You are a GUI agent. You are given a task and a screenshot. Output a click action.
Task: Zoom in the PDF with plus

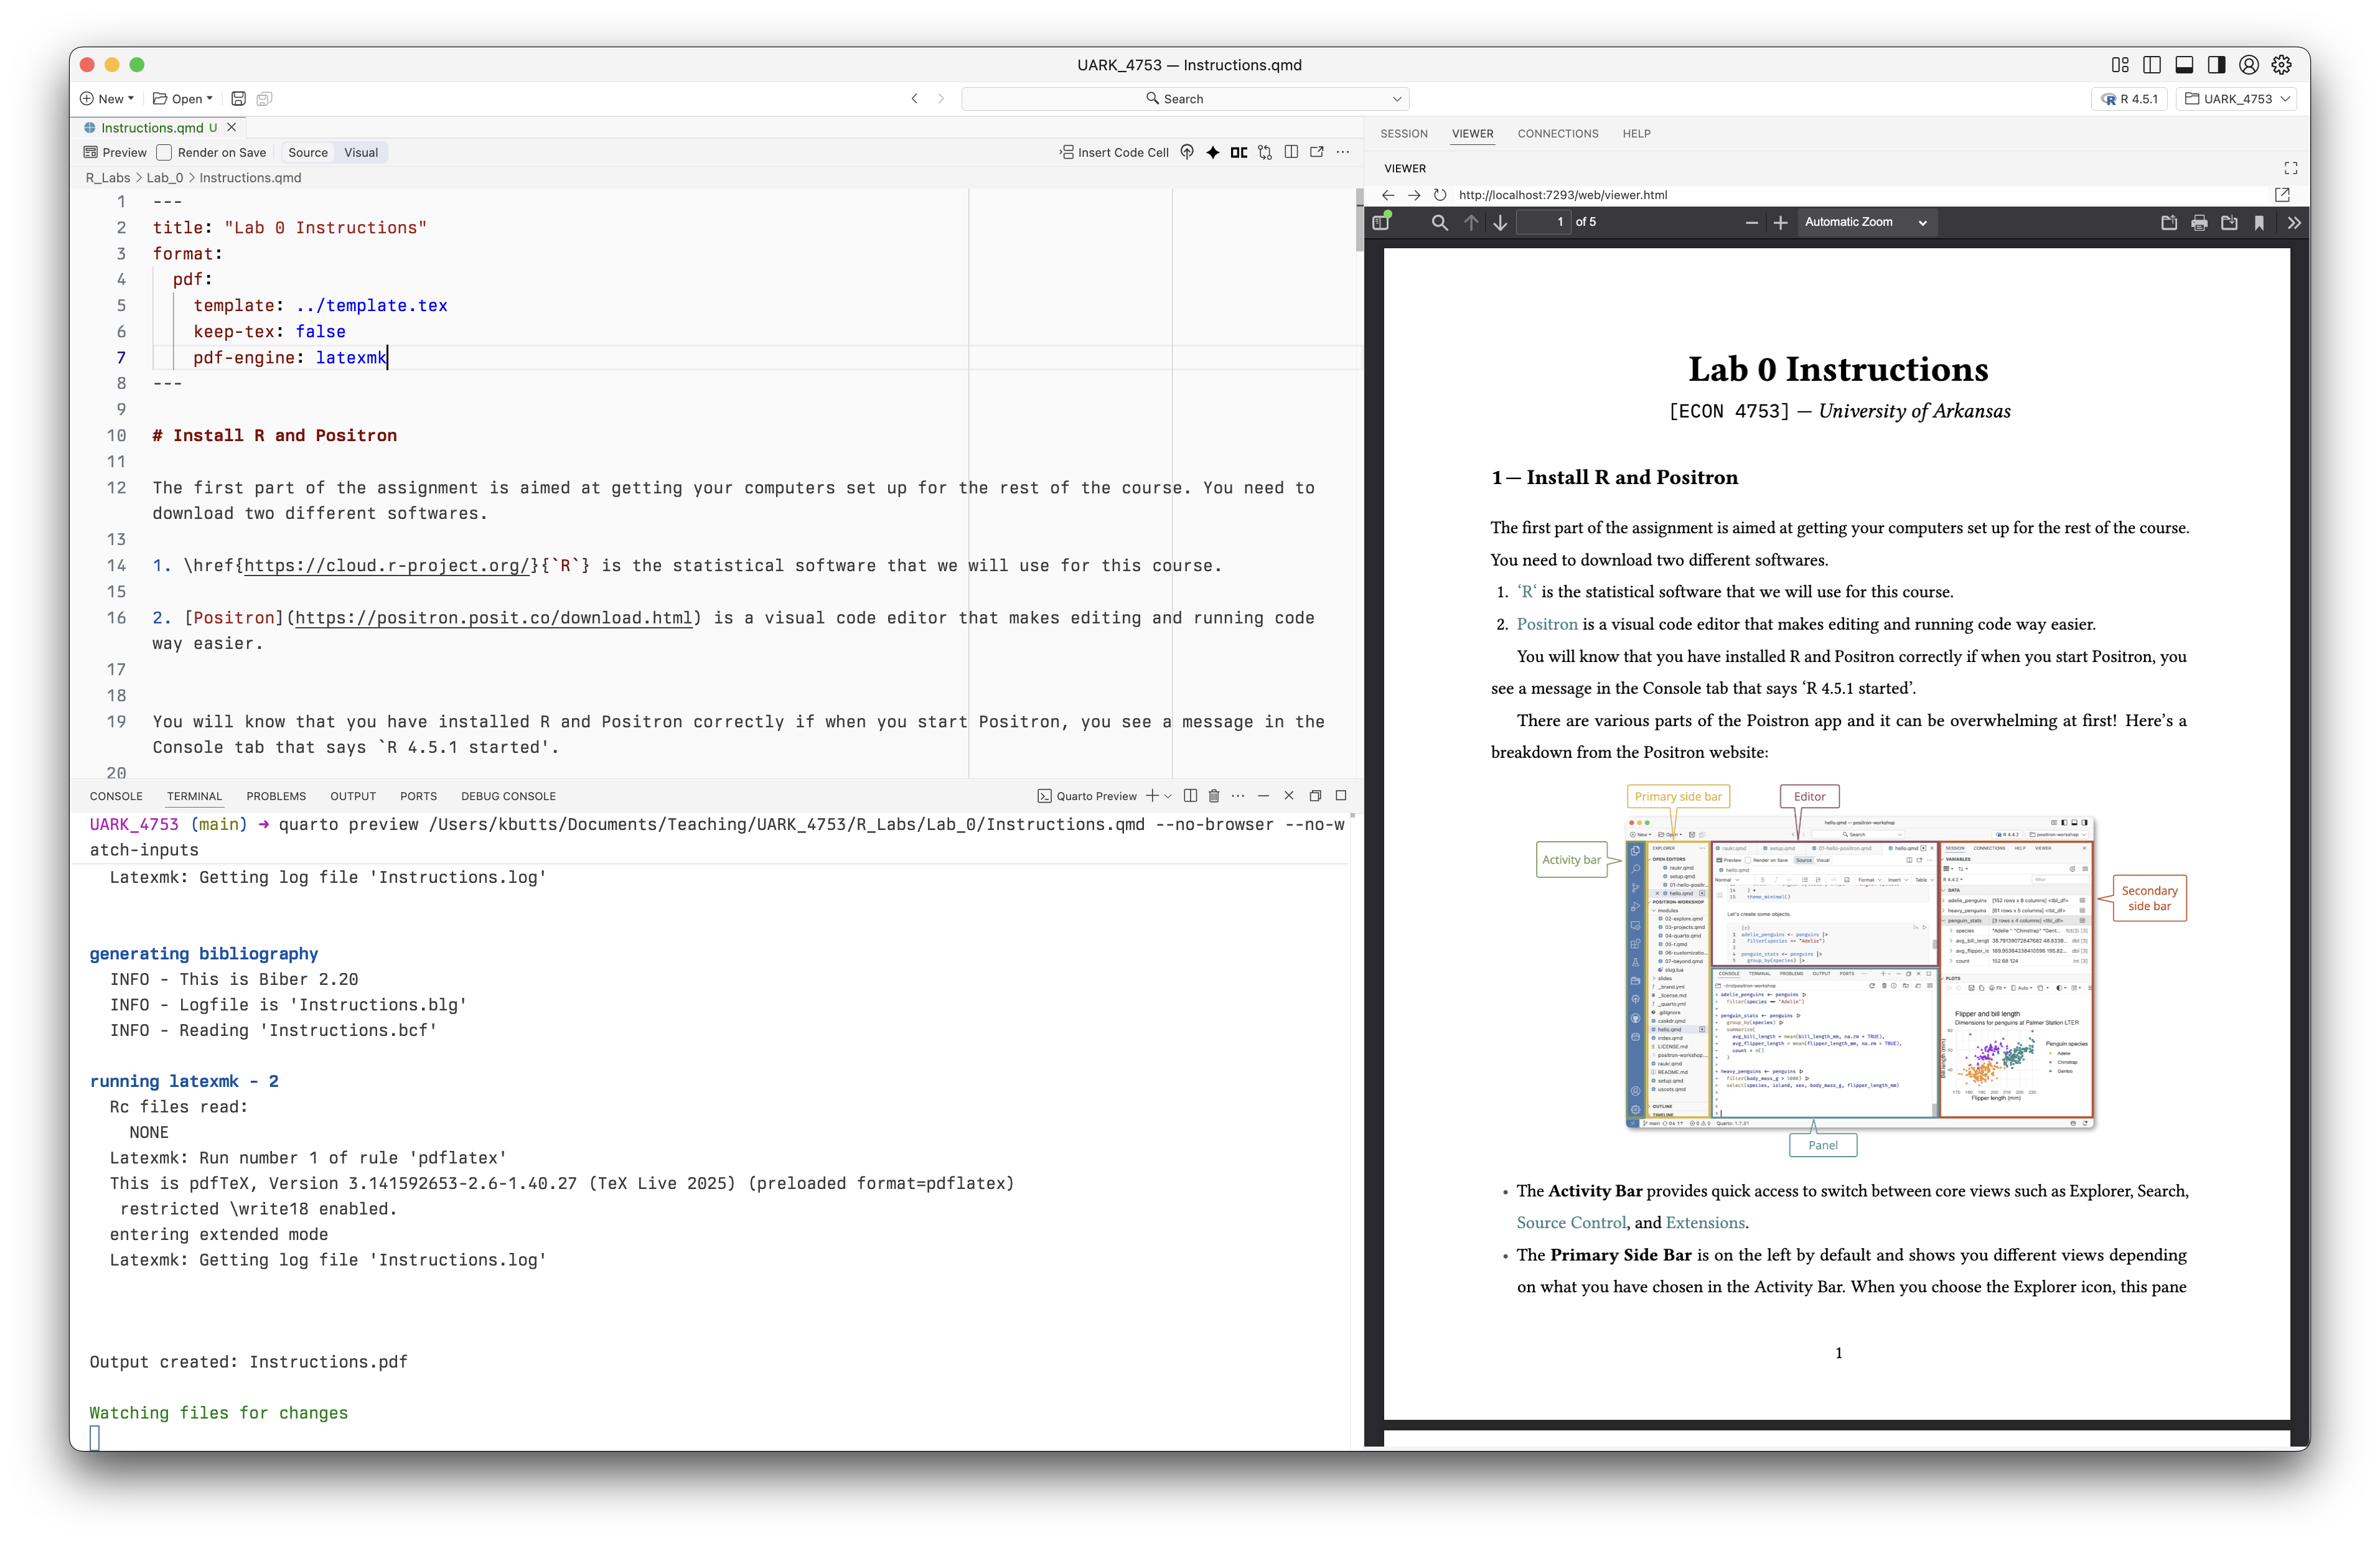pyautogui.click(x=1781, y=222)
